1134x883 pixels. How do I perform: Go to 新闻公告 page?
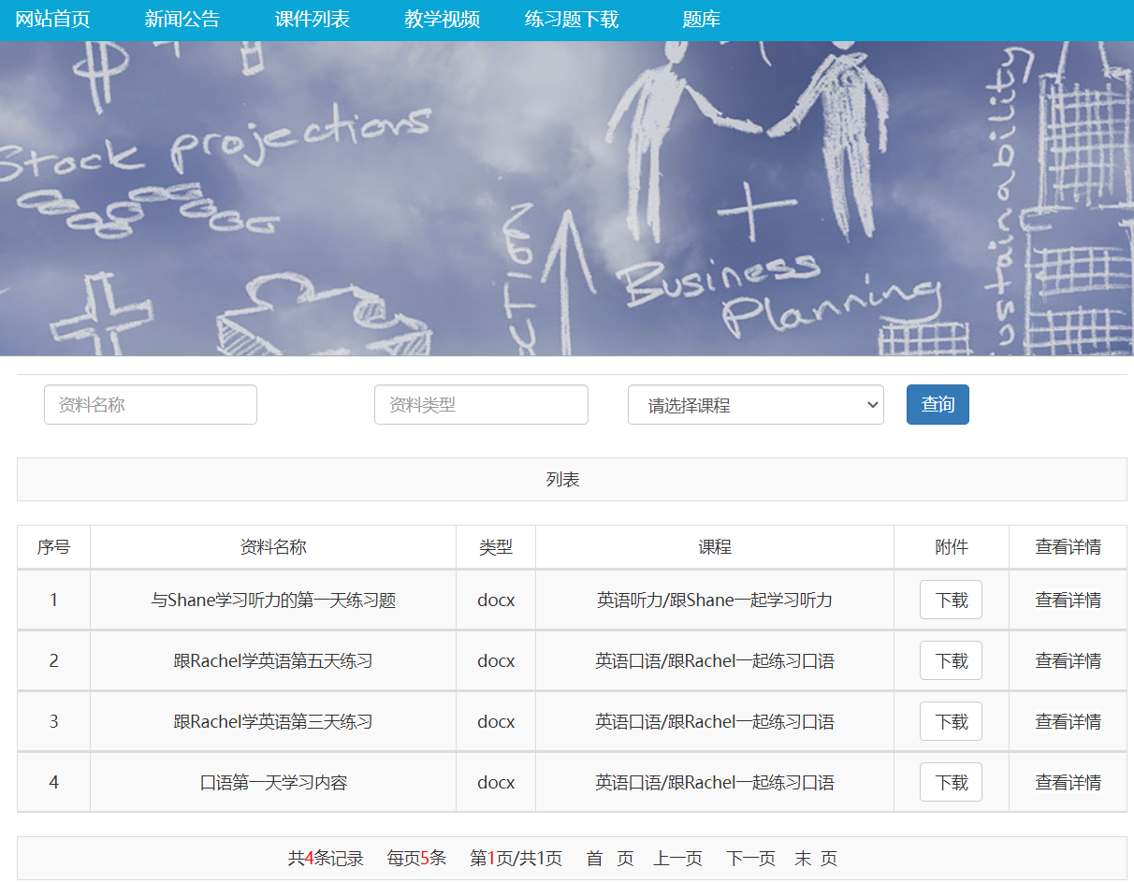(182, 20)
